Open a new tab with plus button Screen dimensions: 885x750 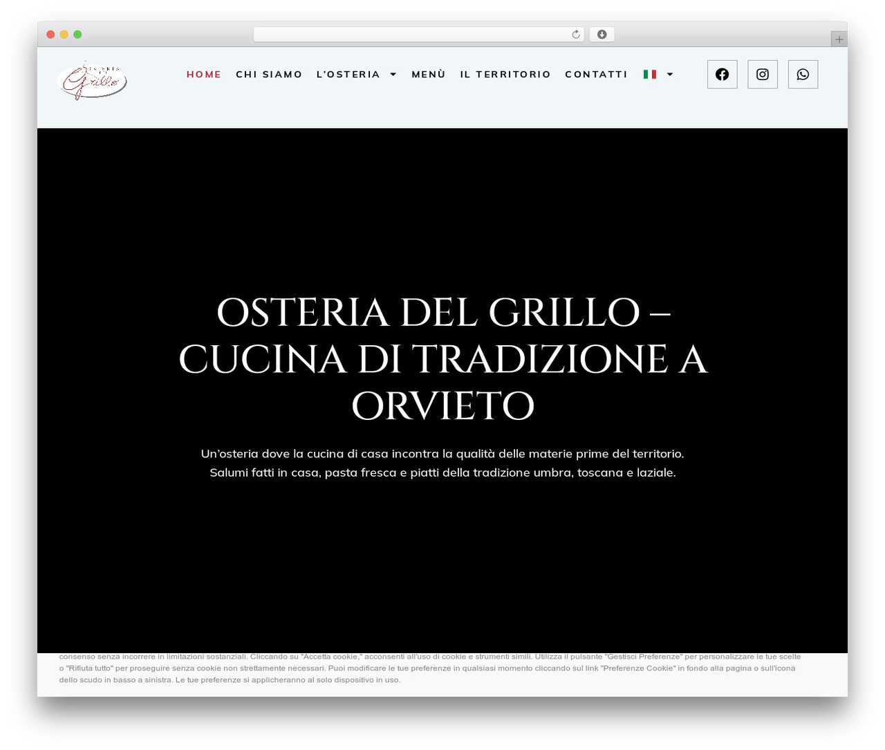839,39
